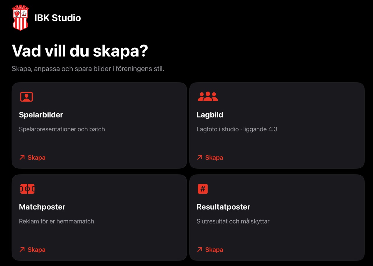Screen dimensions: 373x266
Task: Click the arrow icon beside Skapa in Lagbild
Action: click(200, 158)
